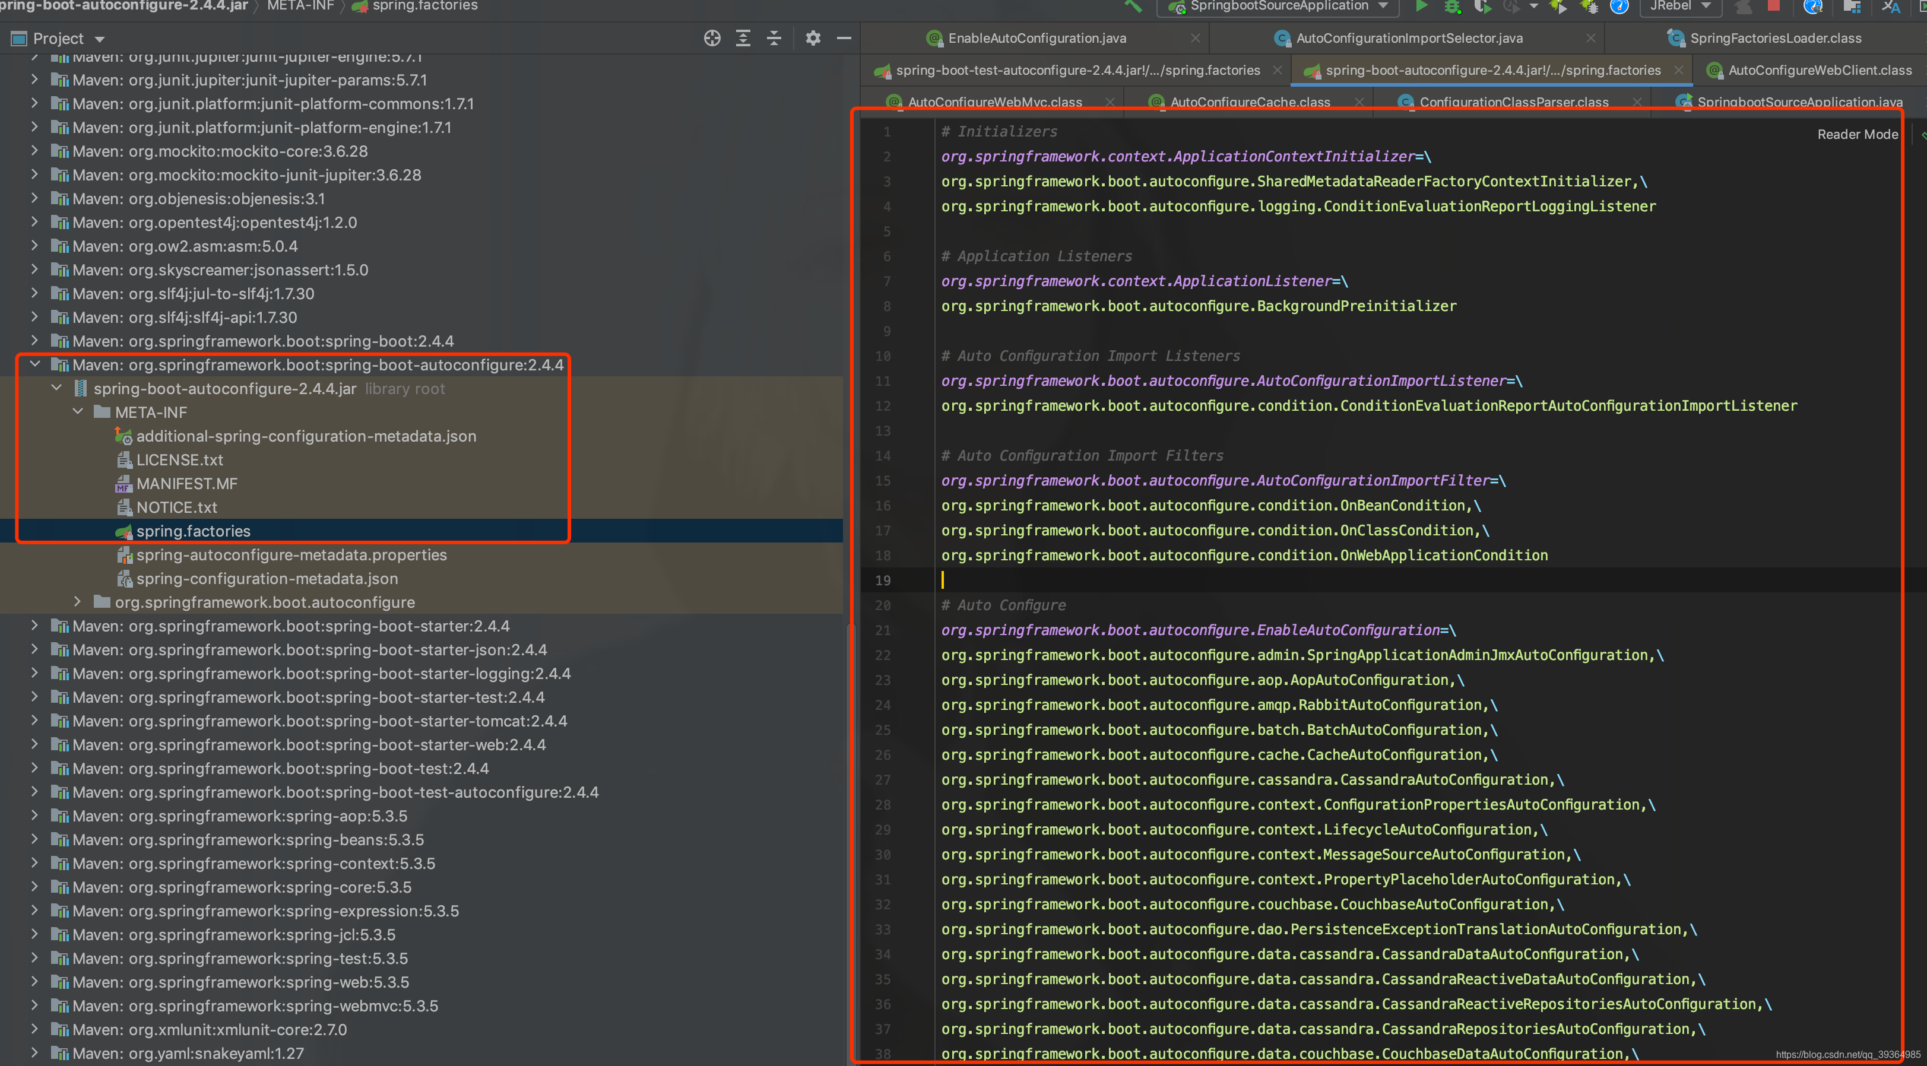Switch to the EnableAutoConfiguration.java tab
Viewport: 1927px width, 1066px height.
[1036, 37]
